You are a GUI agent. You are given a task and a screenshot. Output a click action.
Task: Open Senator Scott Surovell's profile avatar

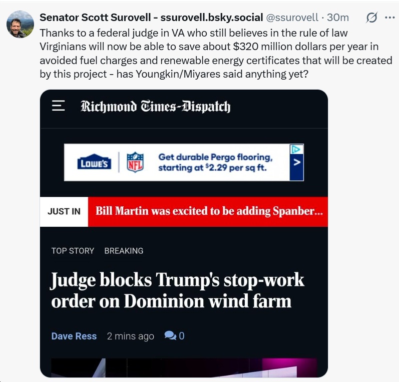coord(20,24)
